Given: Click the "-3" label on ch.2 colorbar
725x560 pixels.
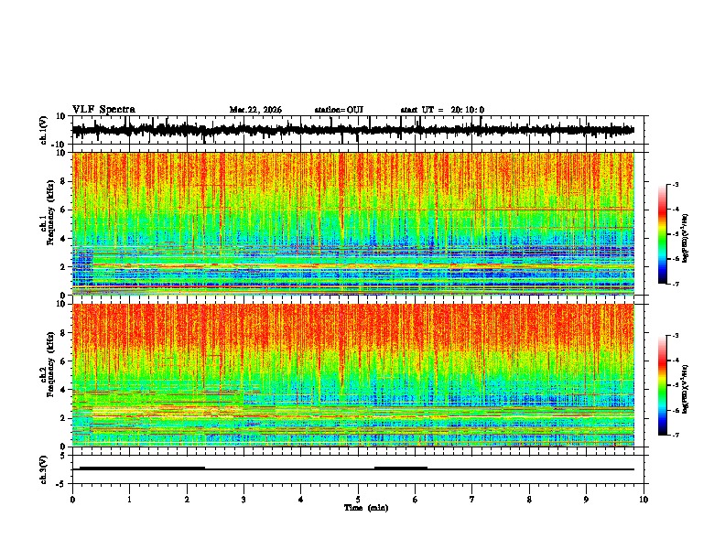Looking at the screenshot, I should point(676,336).
